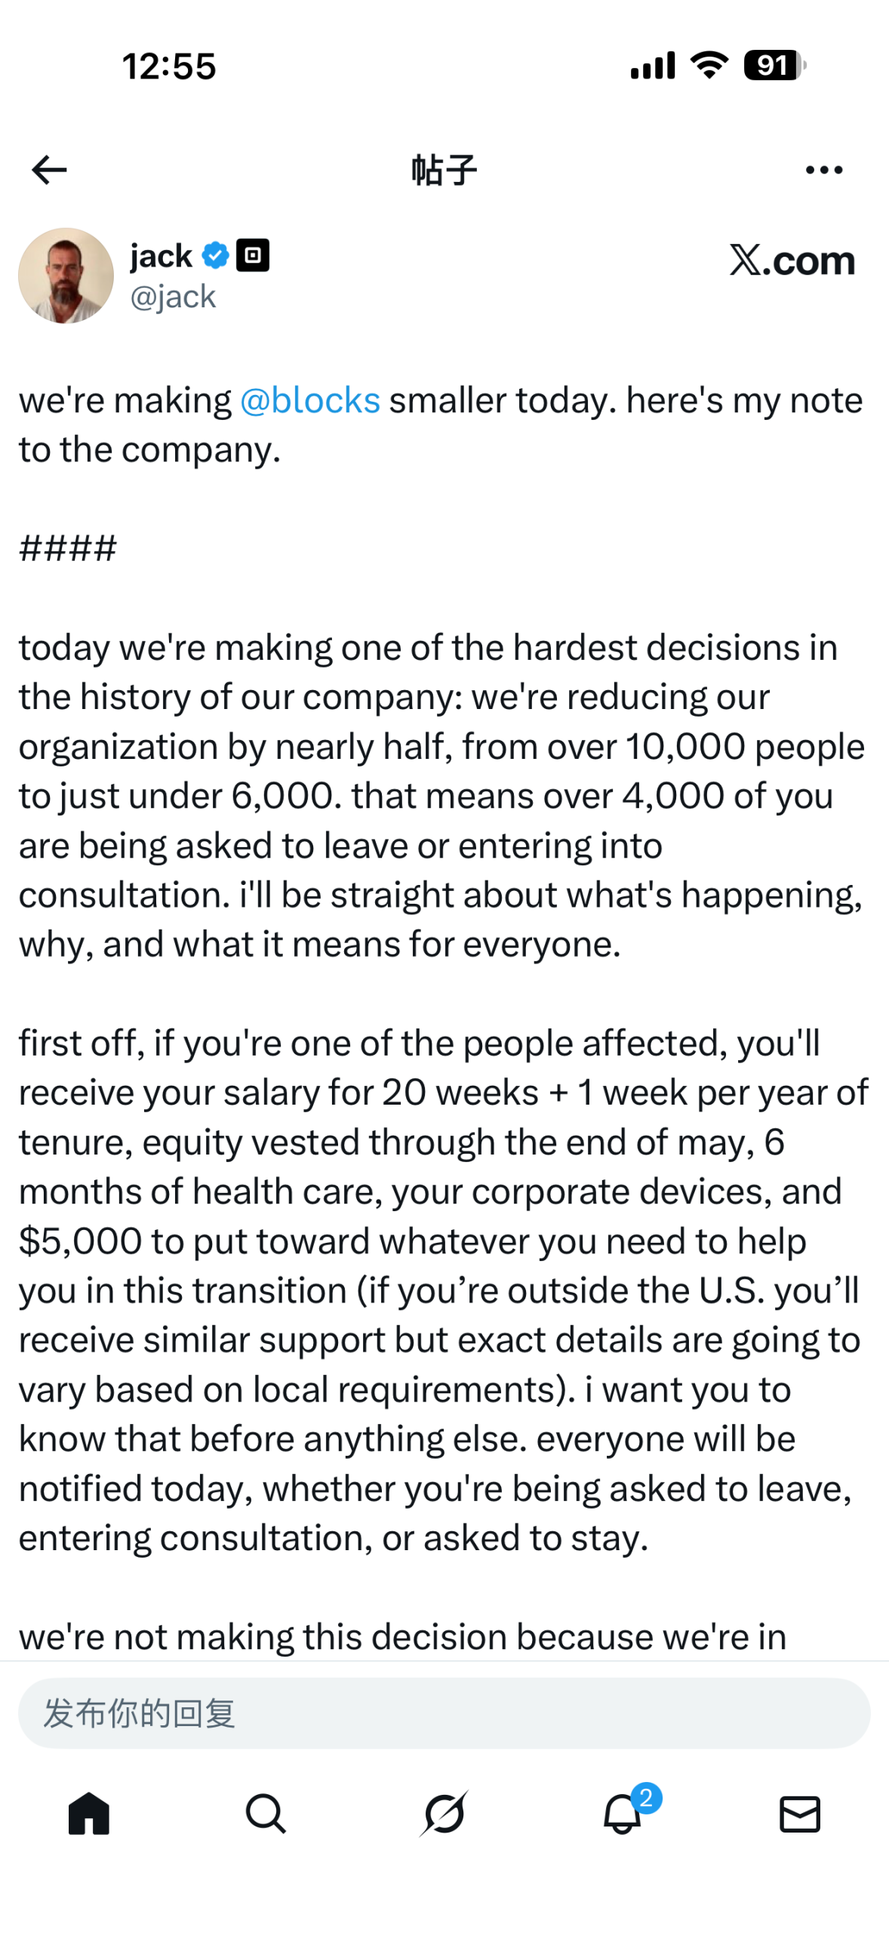Tap jack's profile avatar
889x1933 pixels.
coord(66,276)
